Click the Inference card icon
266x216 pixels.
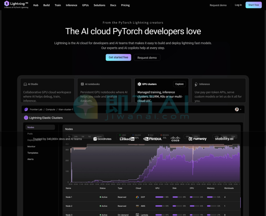pyautogui.click(x=197, y=84)
